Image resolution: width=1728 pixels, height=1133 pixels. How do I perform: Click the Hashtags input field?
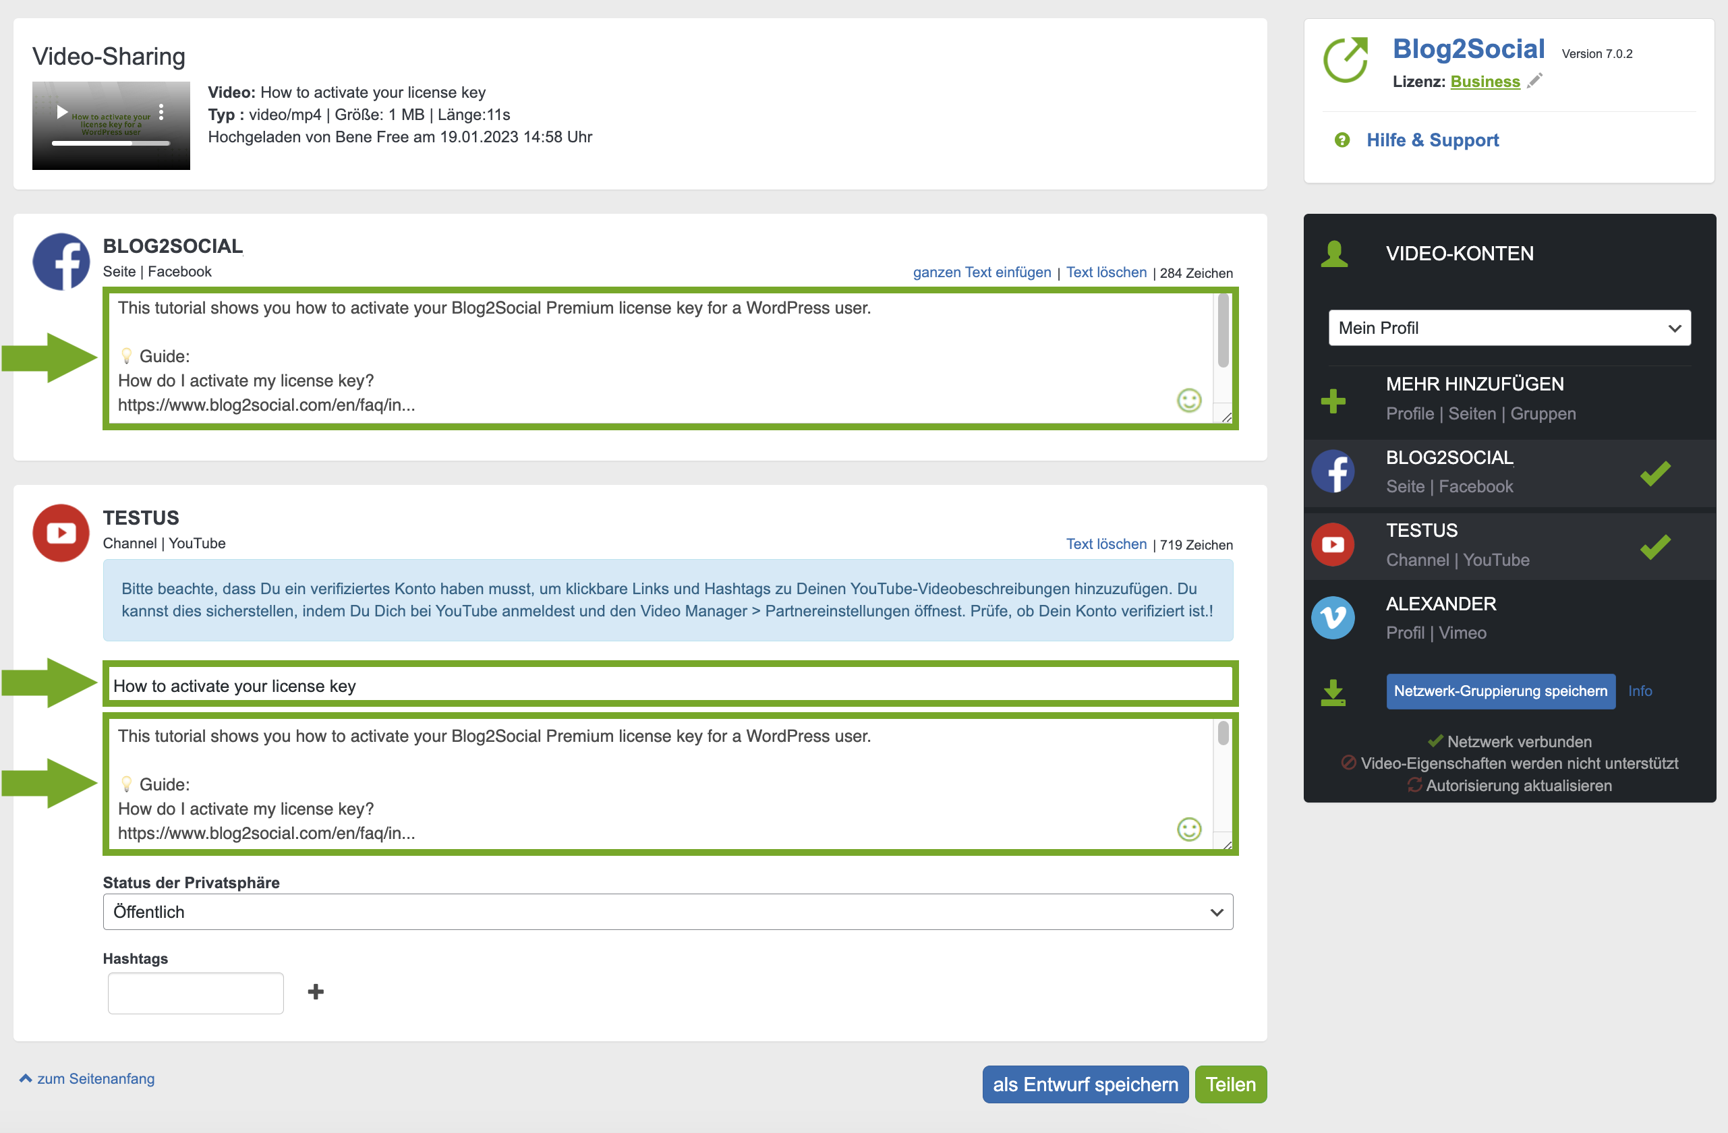196,993
